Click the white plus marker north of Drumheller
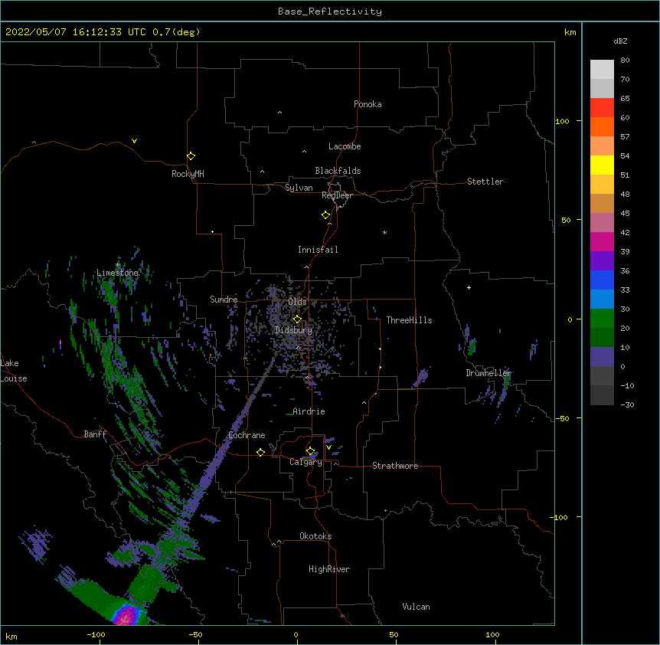The width and height of the screenshot is (660, 645). (469, 287)
